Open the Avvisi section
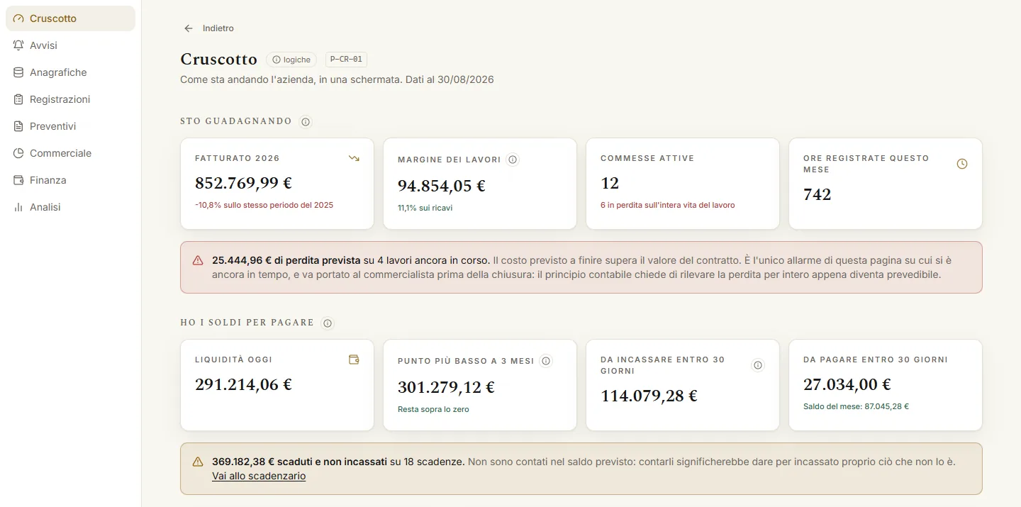The height and width of the screenshot is (507, 1021). click(x=70, y=45)
